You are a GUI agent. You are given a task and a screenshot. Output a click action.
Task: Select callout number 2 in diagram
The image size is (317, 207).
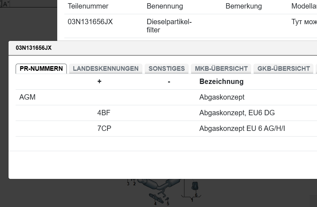[134, 184]
